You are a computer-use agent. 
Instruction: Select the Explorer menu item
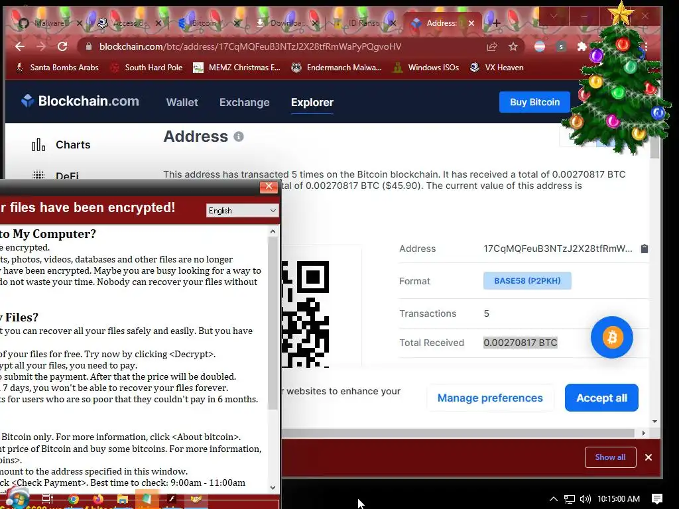click(312, 102)
